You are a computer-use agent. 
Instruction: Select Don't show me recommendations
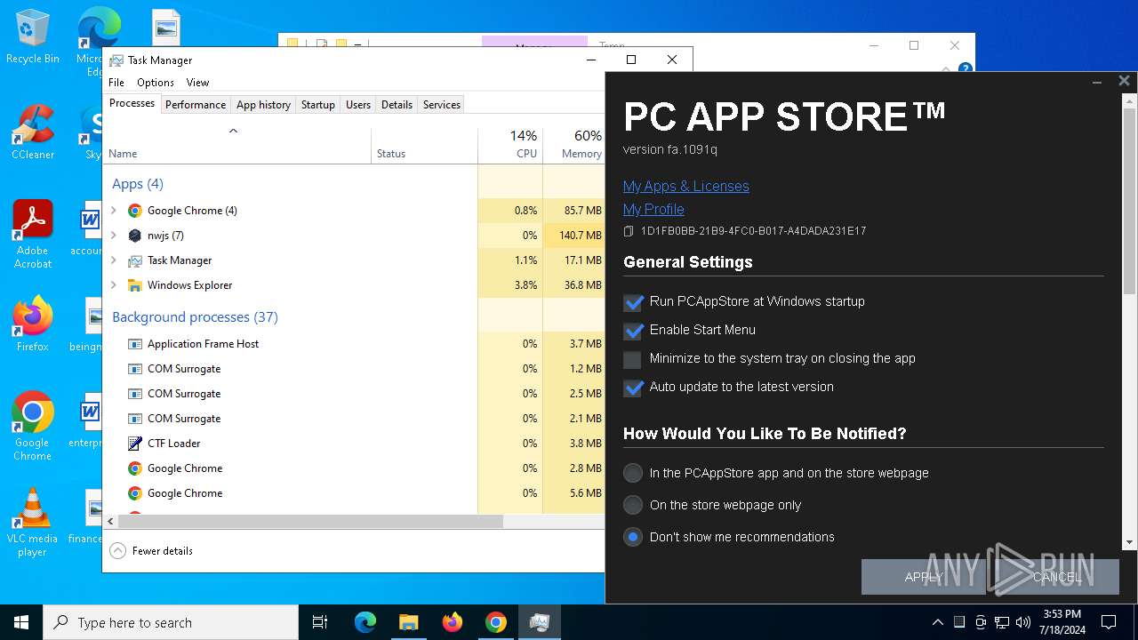tap(632, 537)
